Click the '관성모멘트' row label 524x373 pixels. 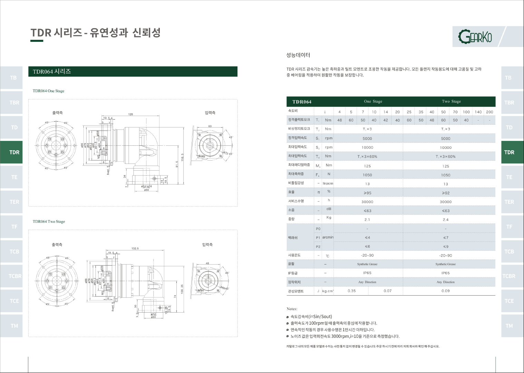coord(296,291)
